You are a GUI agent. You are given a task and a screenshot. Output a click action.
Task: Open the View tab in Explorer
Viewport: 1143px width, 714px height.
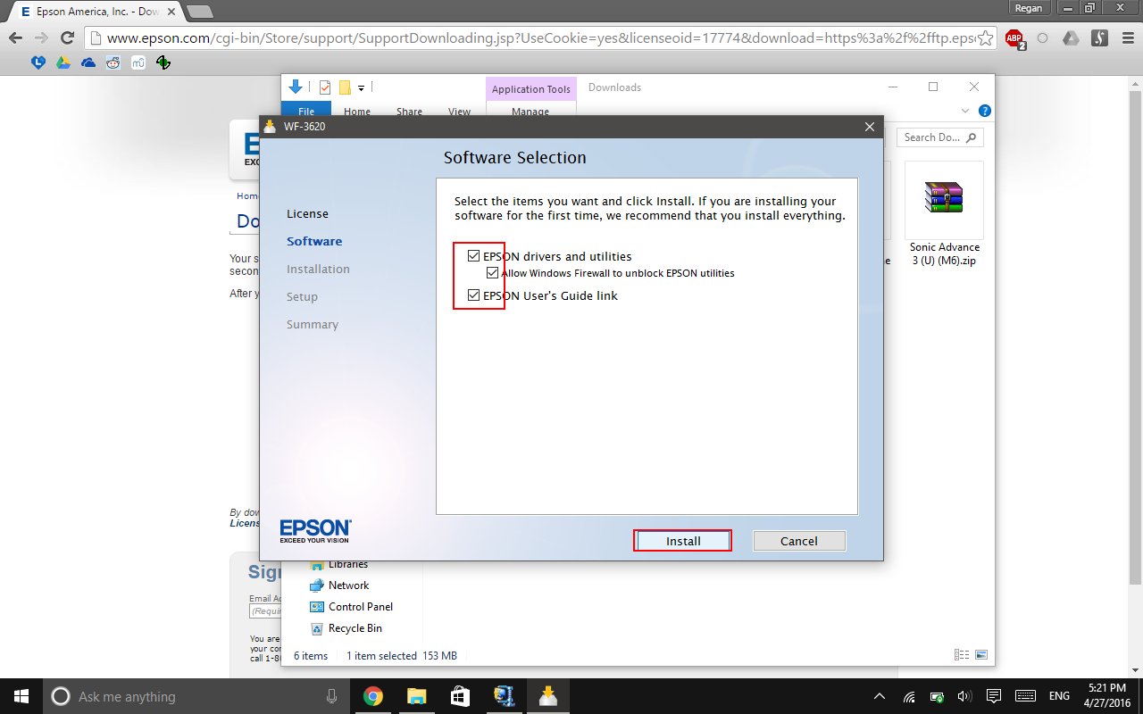tap(460, 112)
